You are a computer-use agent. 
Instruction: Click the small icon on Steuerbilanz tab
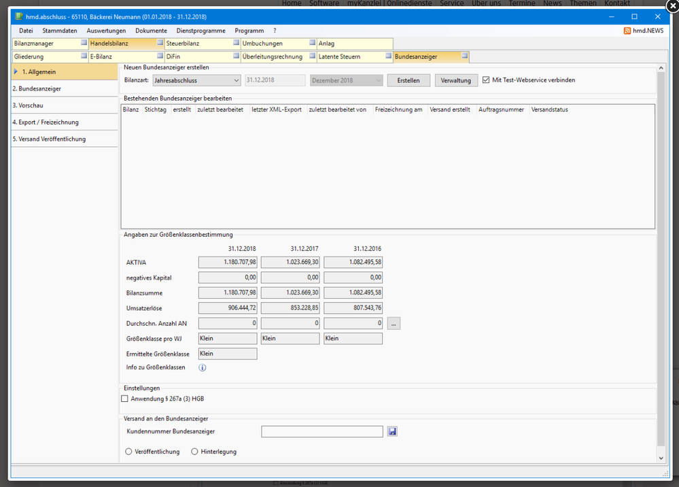236,43
